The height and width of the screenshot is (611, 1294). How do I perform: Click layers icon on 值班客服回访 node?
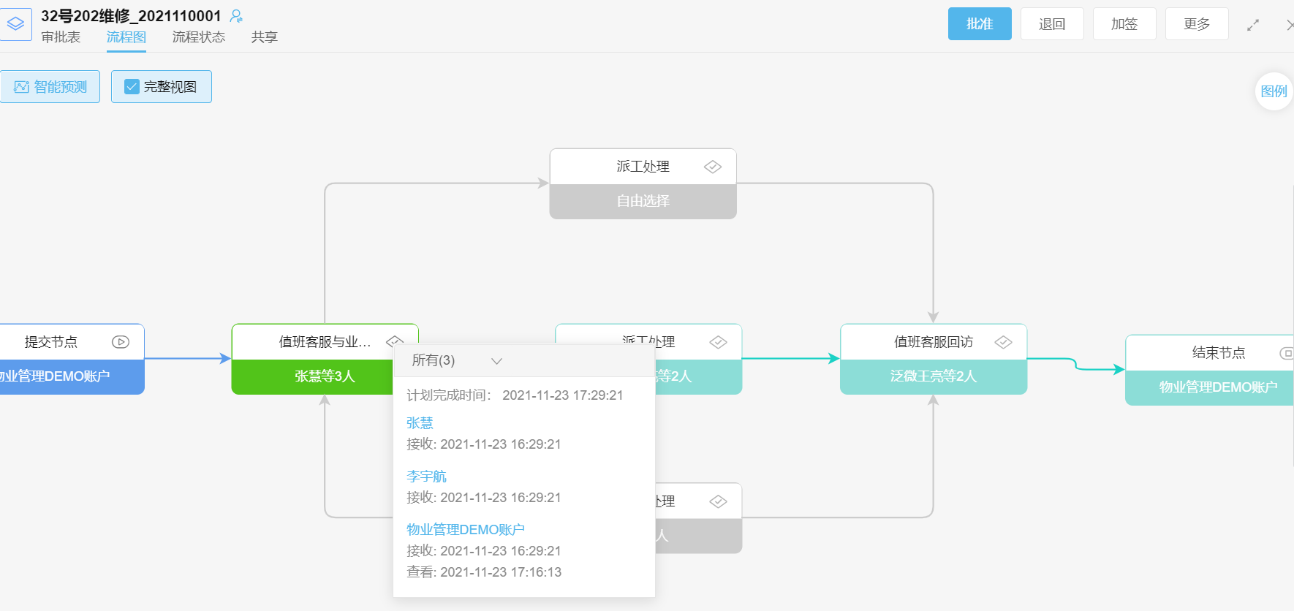pos(1003,342)
